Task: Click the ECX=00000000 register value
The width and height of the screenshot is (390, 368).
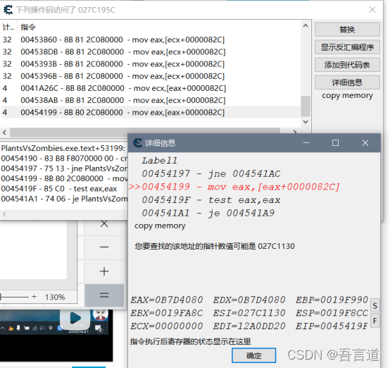Action: [167, 326]
